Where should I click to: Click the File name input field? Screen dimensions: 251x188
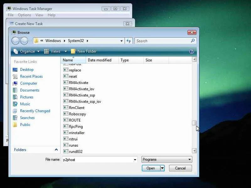[x=98, y=160]
